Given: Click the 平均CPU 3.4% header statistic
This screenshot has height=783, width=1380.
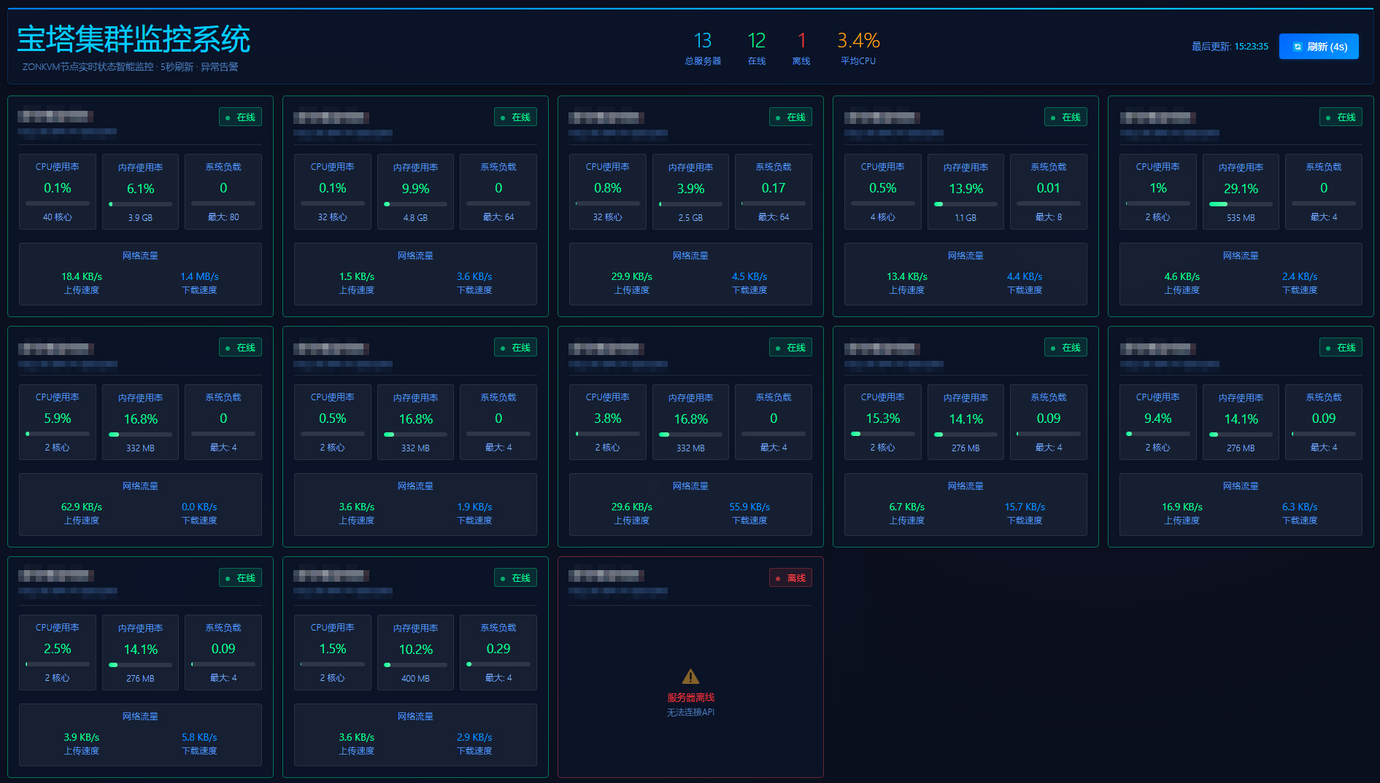Looking at the screenshot, I should 858,41.
